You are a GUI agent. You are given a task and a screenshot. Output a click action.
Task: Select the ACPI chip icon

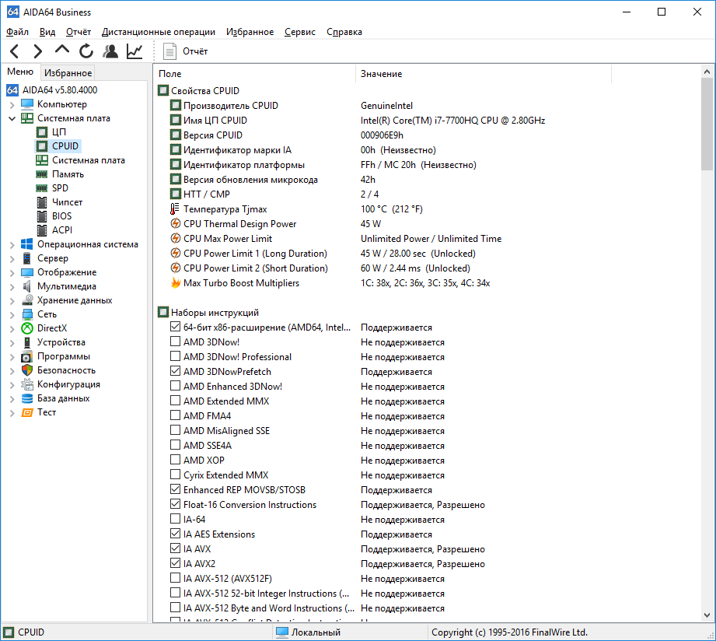[42, 229]
